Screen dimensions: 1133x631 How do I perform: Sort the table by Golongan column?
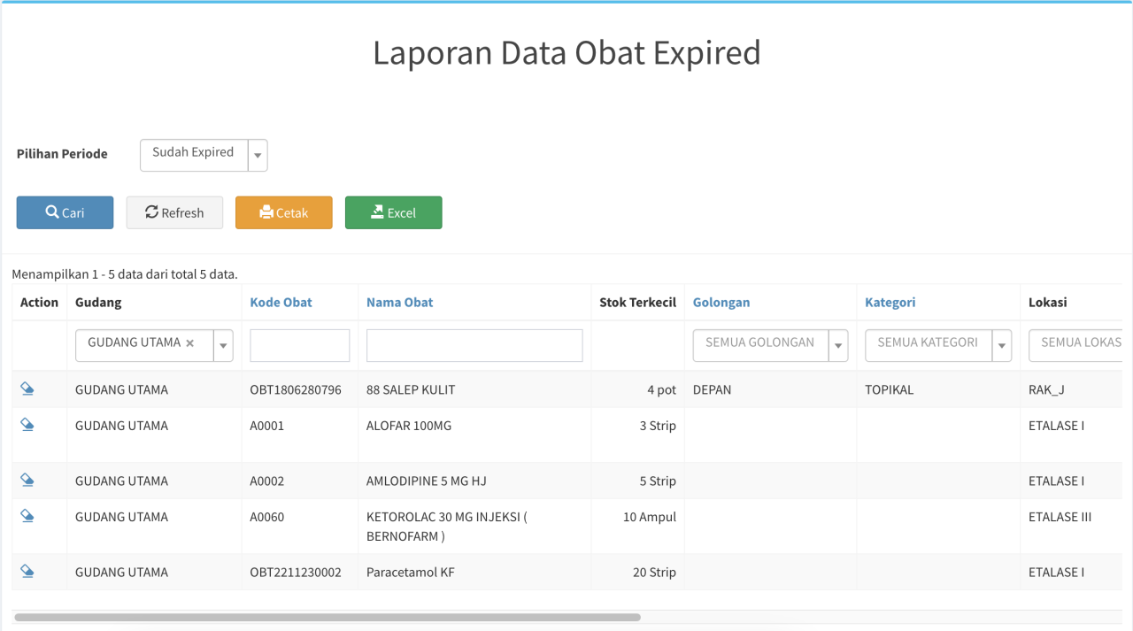(x=721, y=302)
